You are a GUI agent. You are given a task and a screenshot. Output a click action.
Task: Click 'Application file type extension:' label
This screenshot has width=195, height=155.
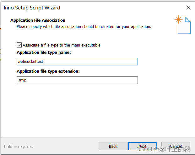click(48, 71)
